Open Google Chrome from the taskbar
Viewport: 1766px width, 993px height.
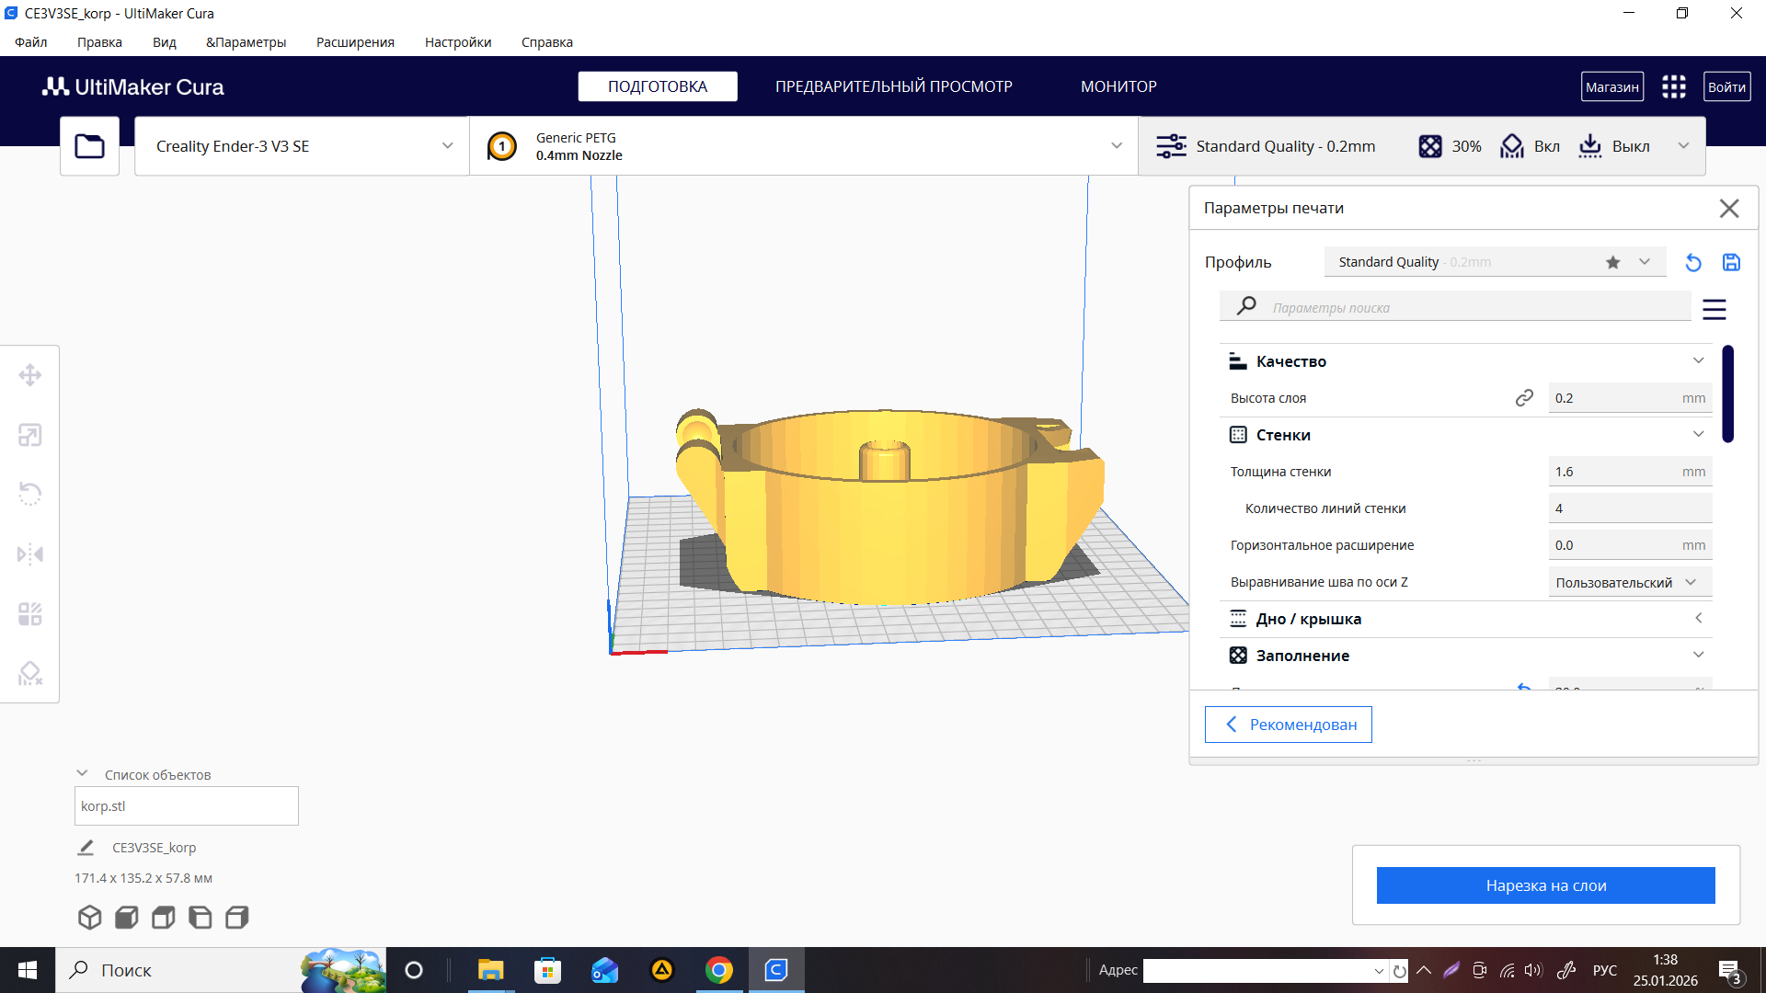(x=719, y=970)
